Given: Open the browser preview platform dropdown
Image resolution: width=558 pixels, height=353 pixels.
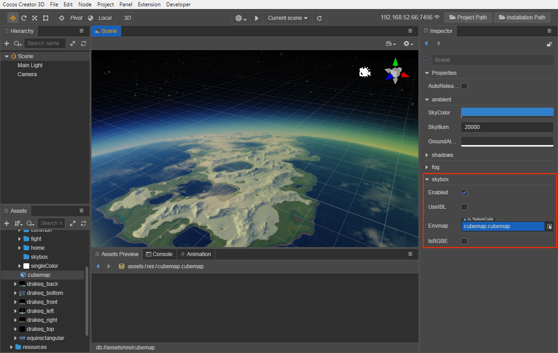Looking at the screenshot, I should (241, 18).
